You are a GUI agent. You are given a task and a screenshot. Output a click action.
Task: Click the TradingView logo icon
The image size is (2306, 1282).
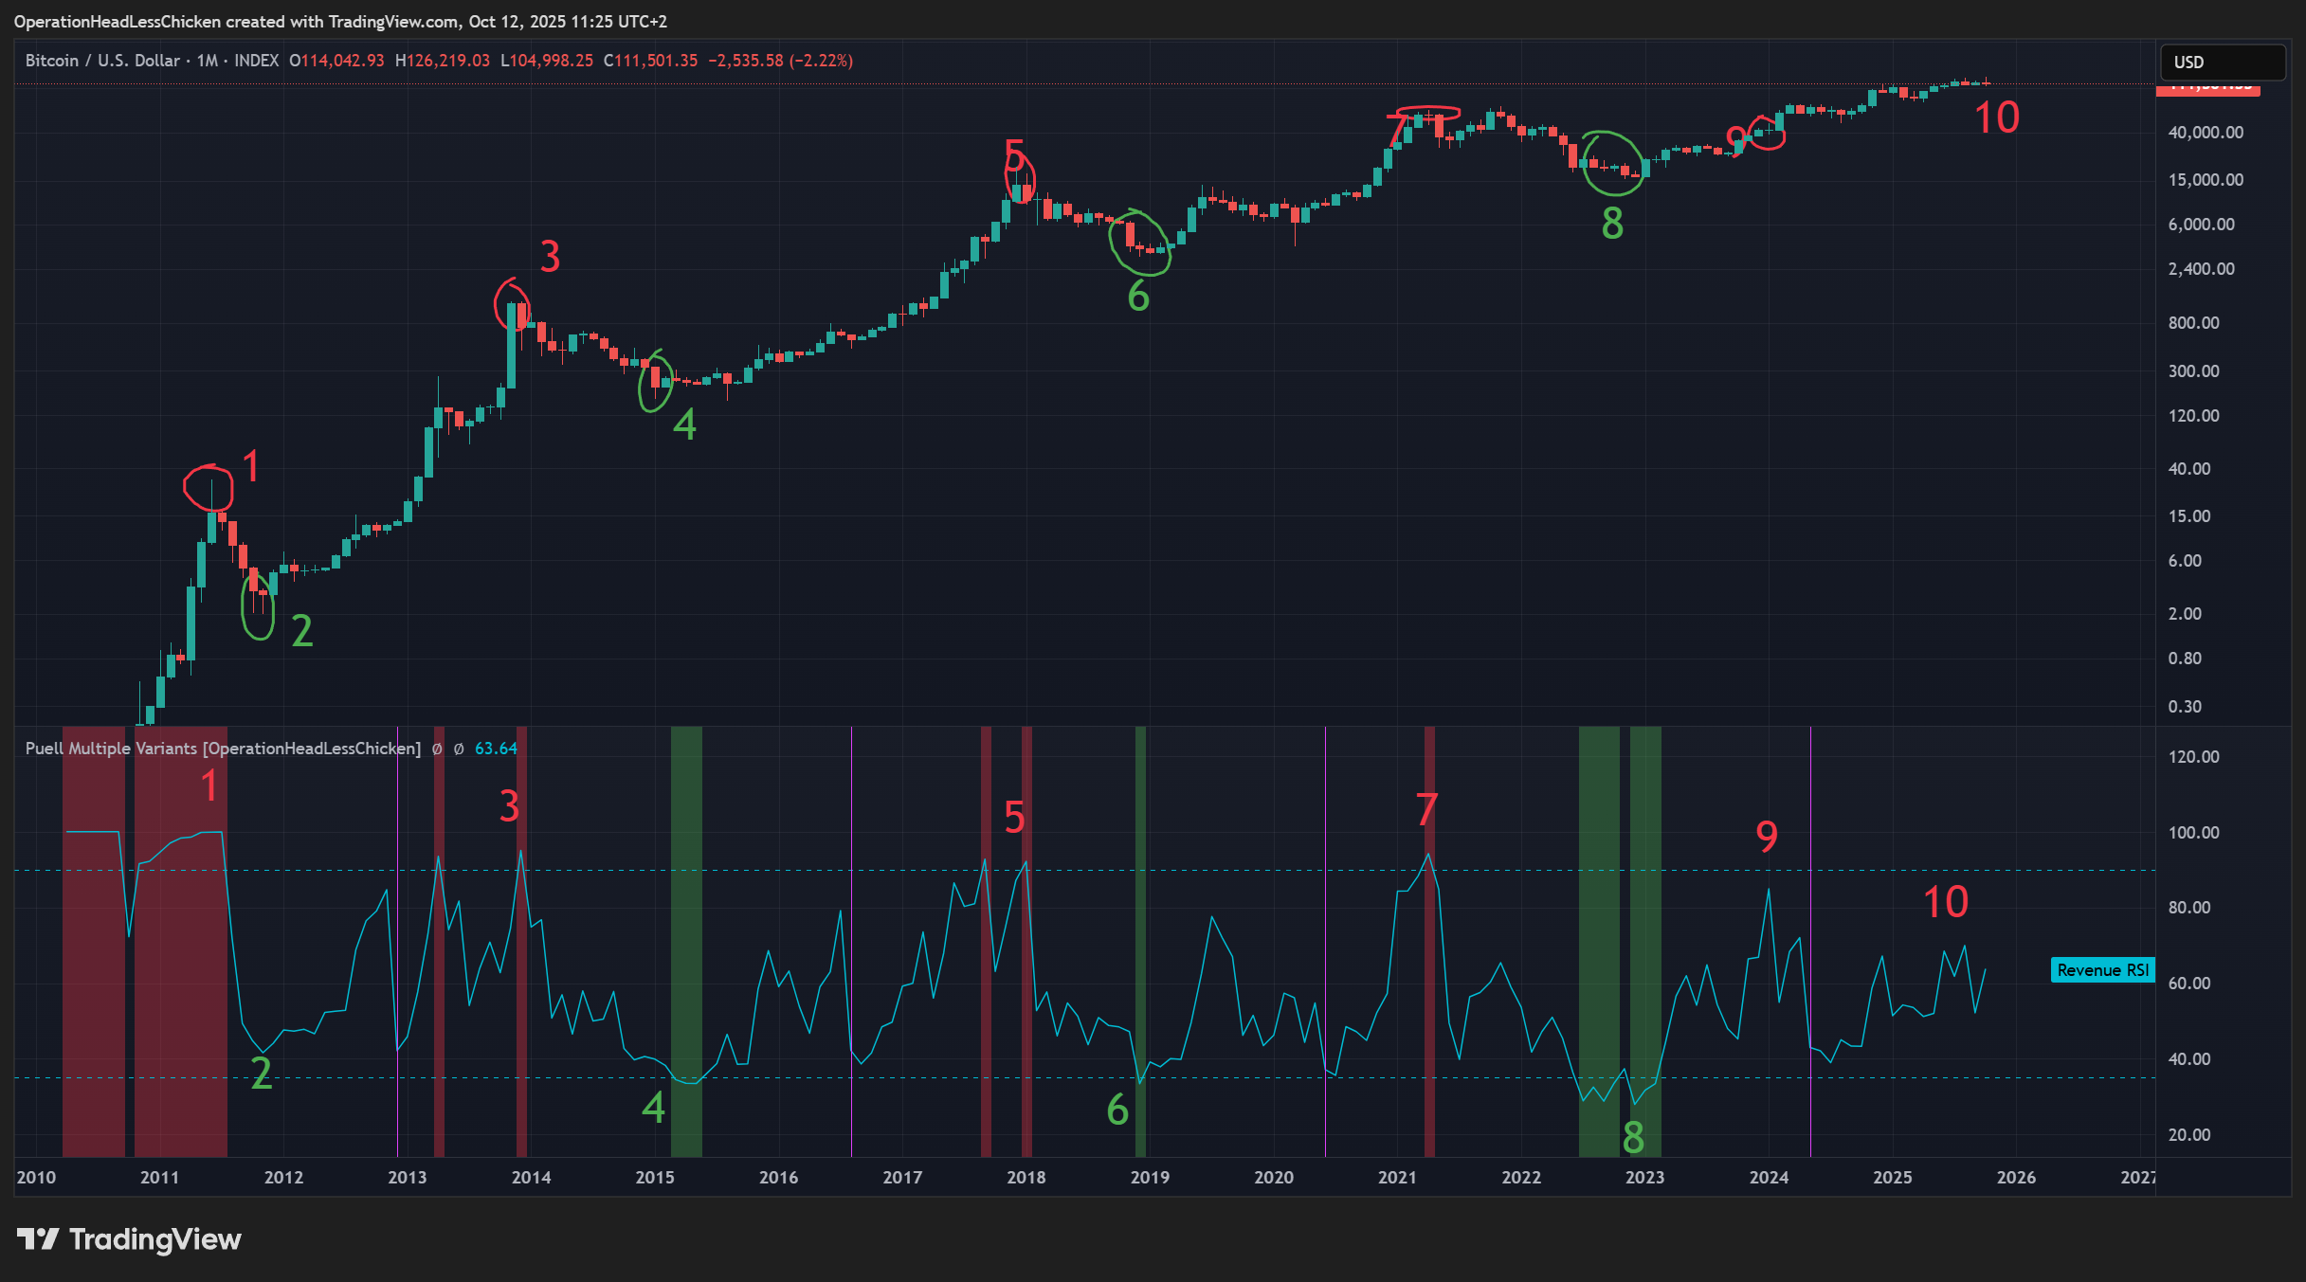coord(38,1238)
